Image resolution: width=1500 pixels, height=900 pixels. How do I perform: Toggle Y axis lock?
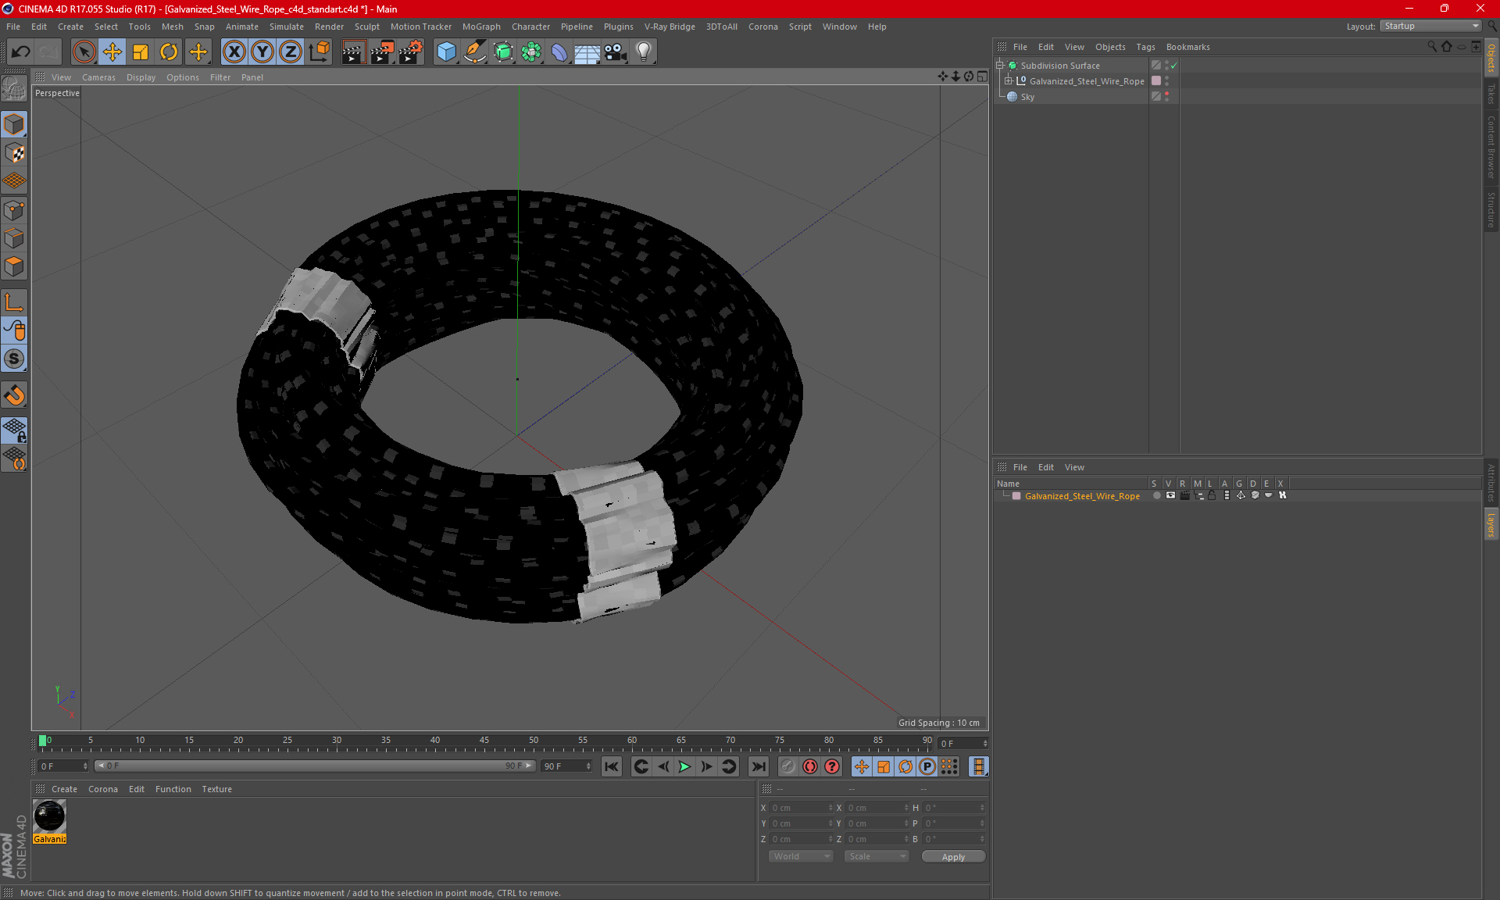262,52
